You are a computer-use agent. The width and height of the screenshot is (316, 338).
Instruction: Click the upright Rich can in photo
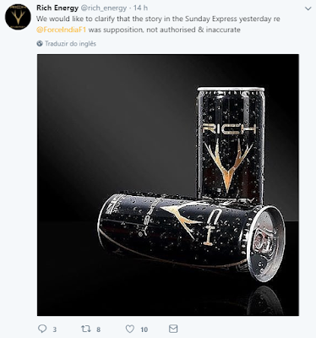231,144
